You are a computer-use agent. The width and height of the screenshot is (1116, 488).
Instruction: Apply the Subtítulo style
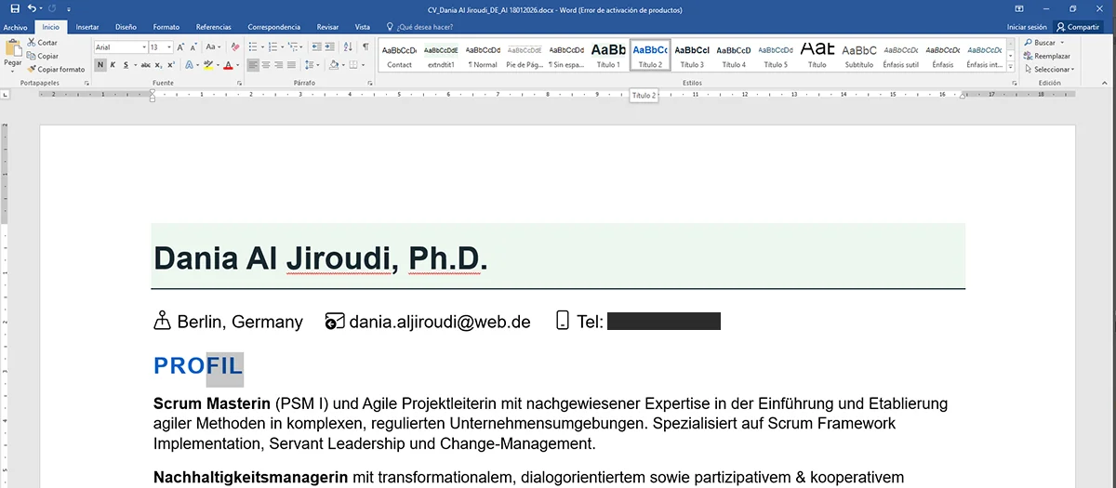[859, 55]
